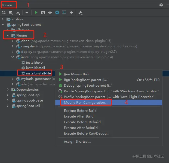Click the springBoot-util module icon
169x163 pixels.
(14, 106)
